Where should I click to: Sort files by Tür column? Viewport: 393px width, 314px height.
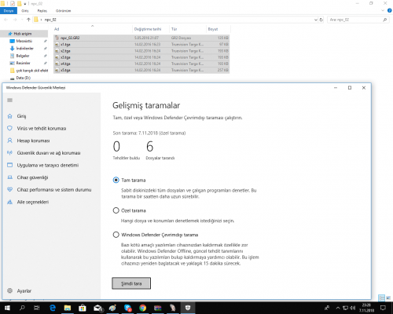click(188, 29)
